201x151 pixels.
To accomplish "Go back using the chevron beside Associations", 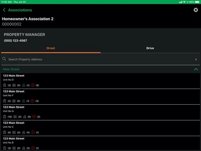I will (4, 10).
